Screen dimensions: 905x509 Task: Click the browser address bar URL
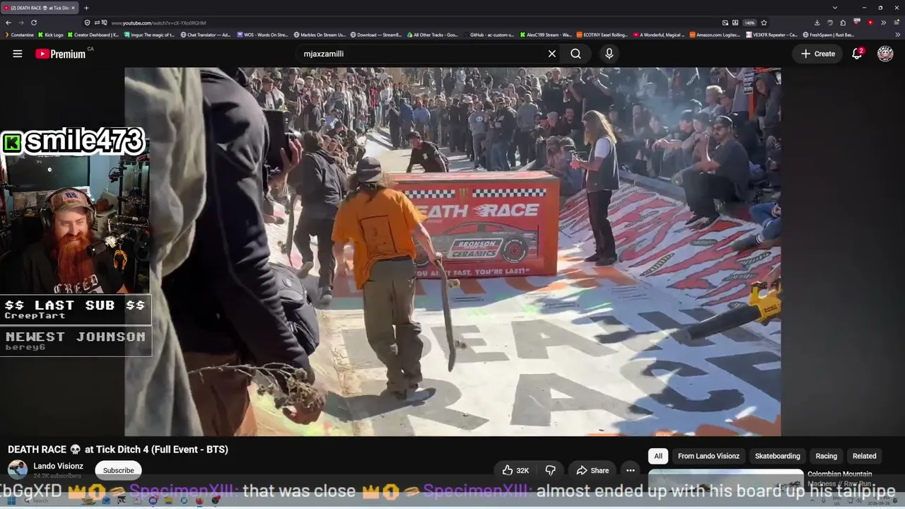tap(158, 23)
